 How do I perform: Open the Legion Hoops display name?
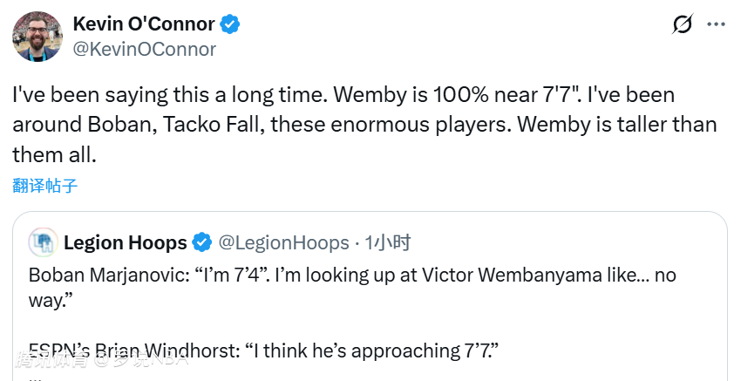click(x=125, y=242)
